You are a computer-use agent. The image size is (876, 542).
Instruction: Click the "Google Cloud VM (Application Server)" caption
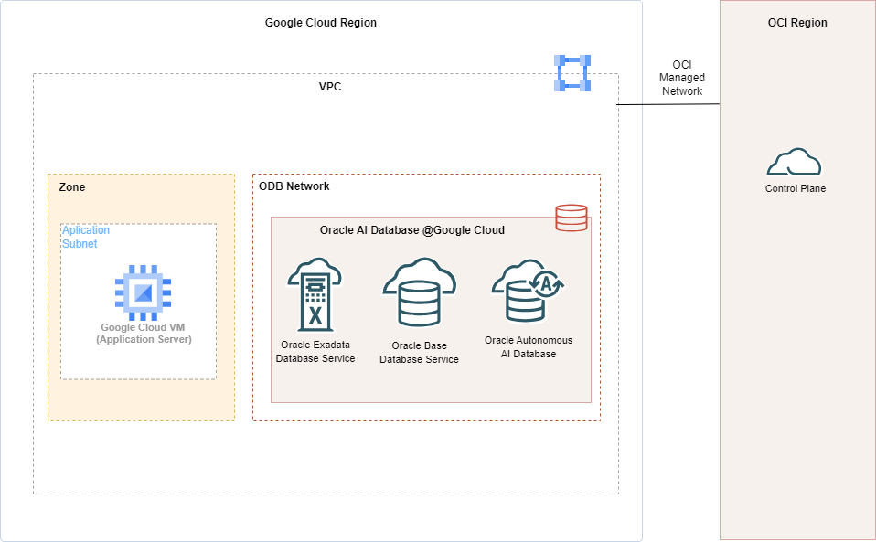pos(144,334)
